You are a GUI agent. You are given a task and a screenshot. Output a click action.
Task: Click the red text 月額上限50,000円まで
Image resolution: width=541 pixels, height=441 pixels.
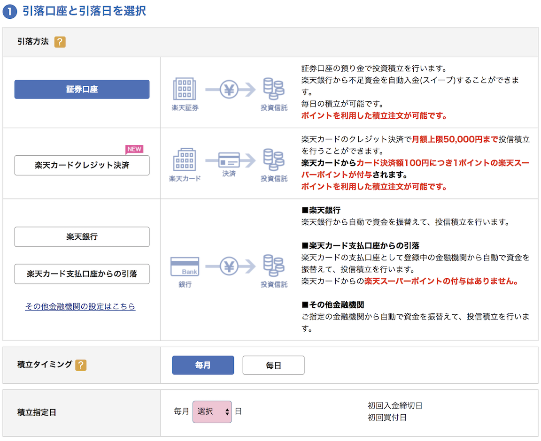coord(455,139)
